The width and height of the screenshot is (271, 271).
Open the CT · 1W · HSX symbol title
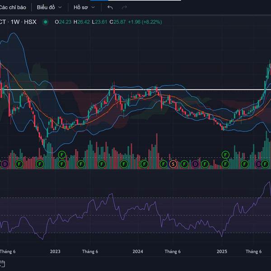click(x=18, y=22)
